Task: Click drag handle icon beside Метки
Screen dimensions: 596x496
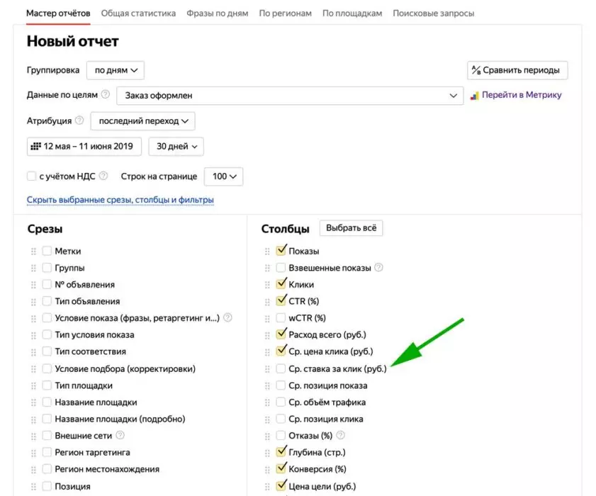Action: [x=33, y=252]
